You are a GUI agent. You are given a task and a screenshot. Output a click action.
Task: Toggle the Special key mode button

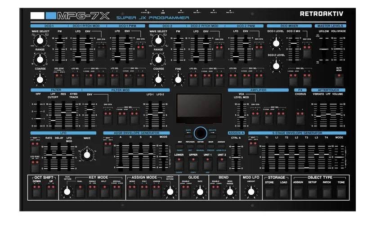[117, 191]
